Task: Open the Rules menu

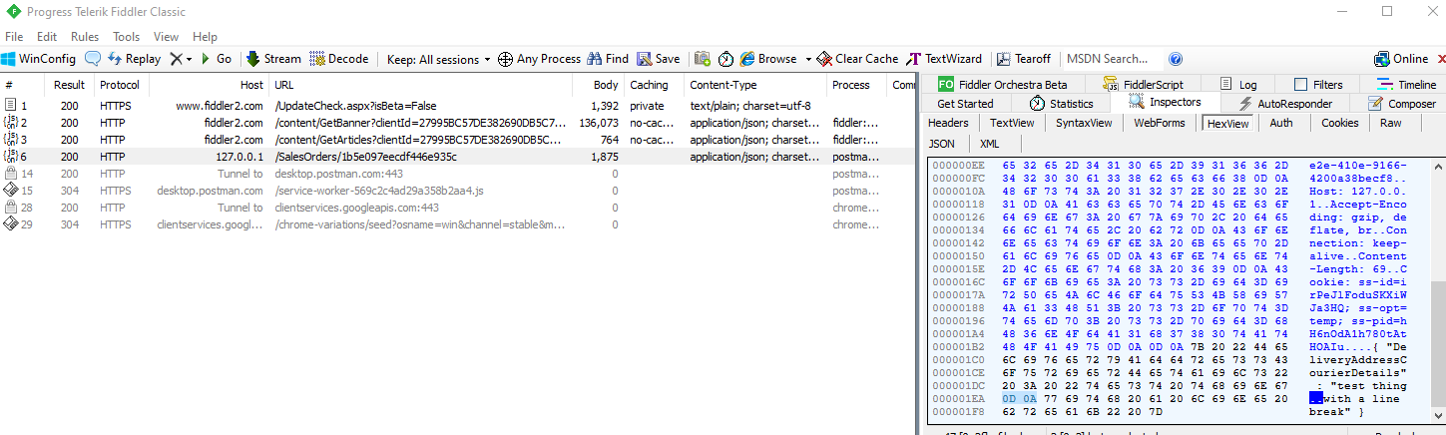Action: [84, 37]
